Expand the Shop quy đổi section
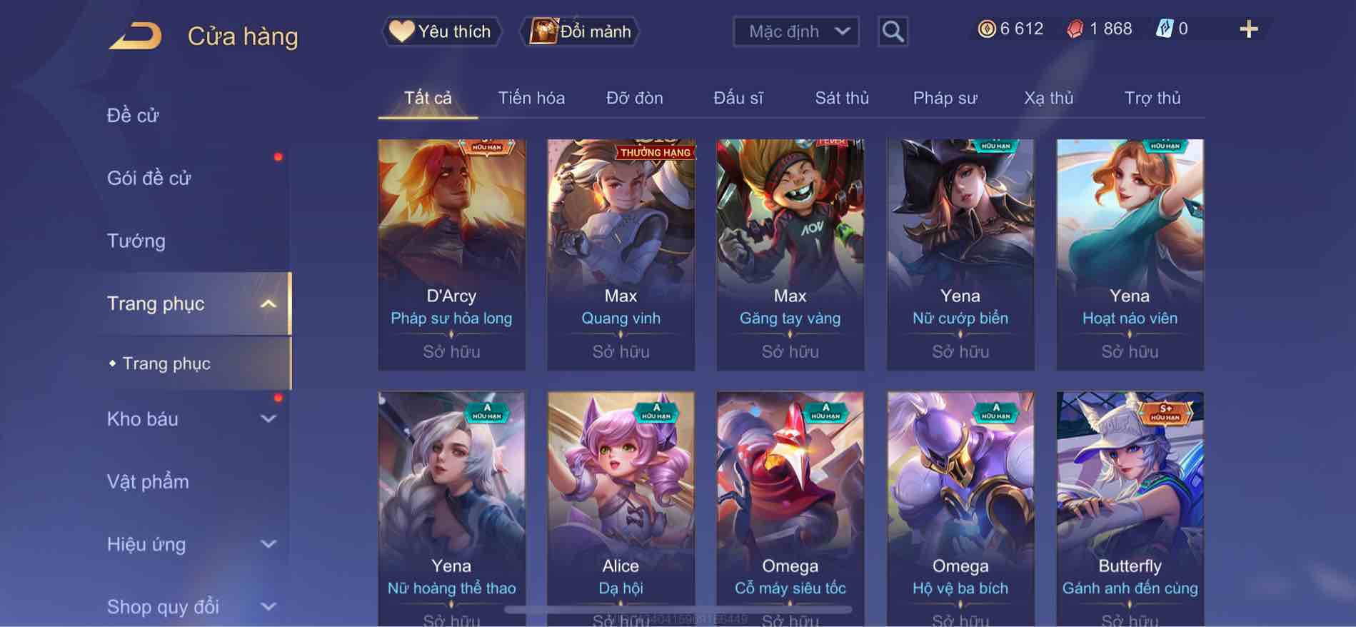 tap(268, 607)
